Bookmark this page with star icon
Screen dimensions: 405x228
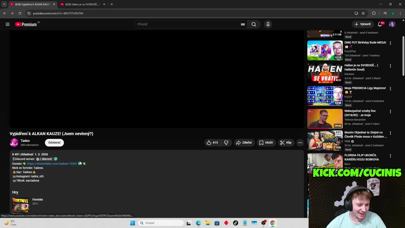(x=363, y=13)
